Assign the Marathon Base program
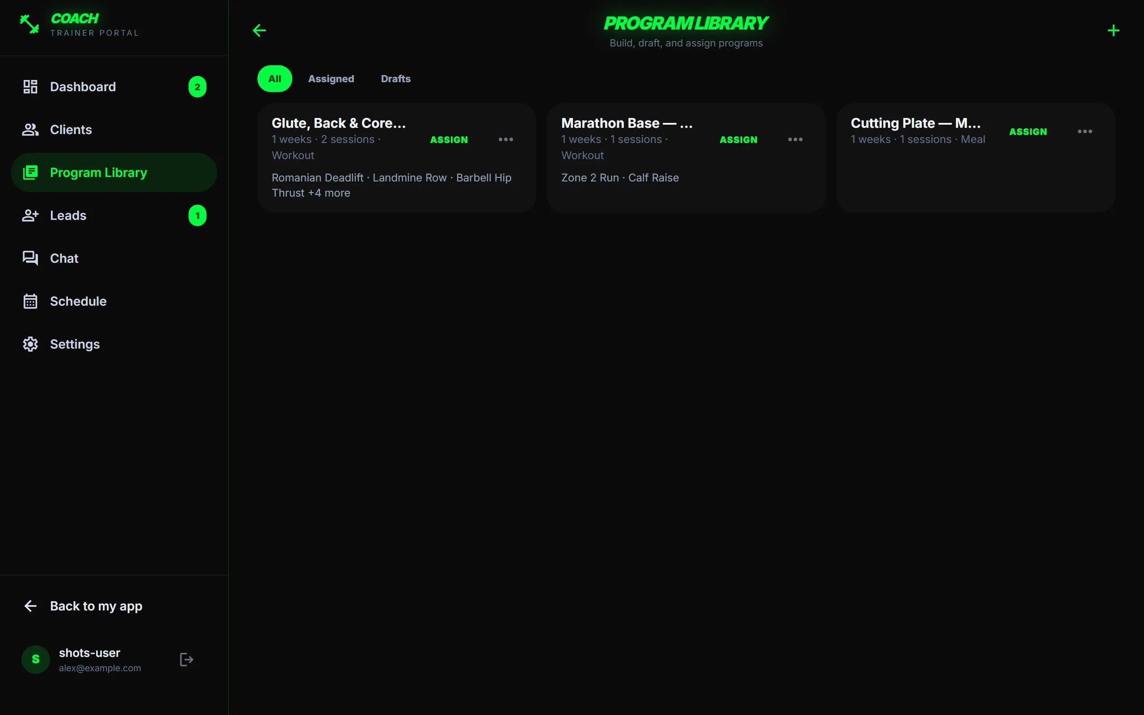 738,139
